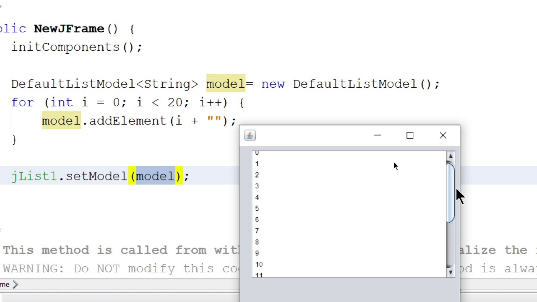Close the Java list window
537x302 pixels.
[443, 135]
